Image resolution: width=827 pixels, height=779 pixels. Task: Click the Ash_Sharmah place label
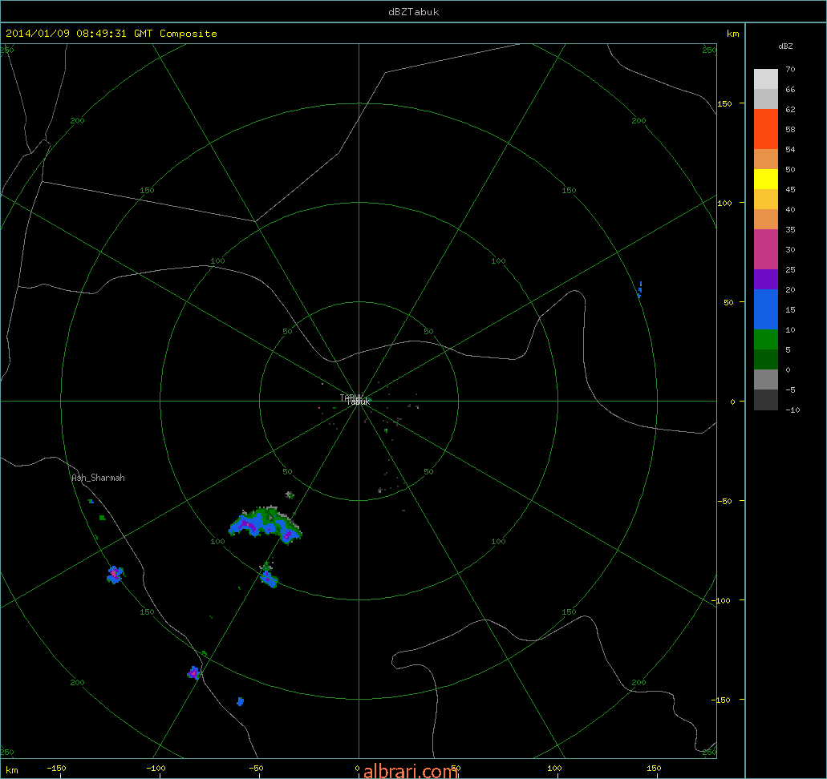[x=98, y=478]
